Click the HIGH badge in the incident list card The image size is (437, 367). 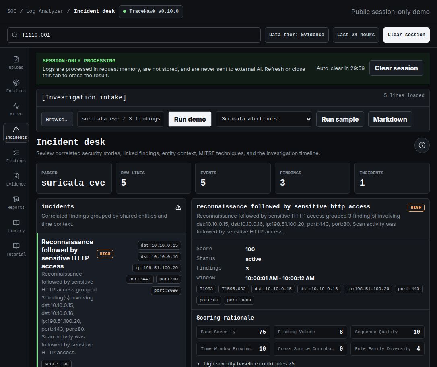105,254
